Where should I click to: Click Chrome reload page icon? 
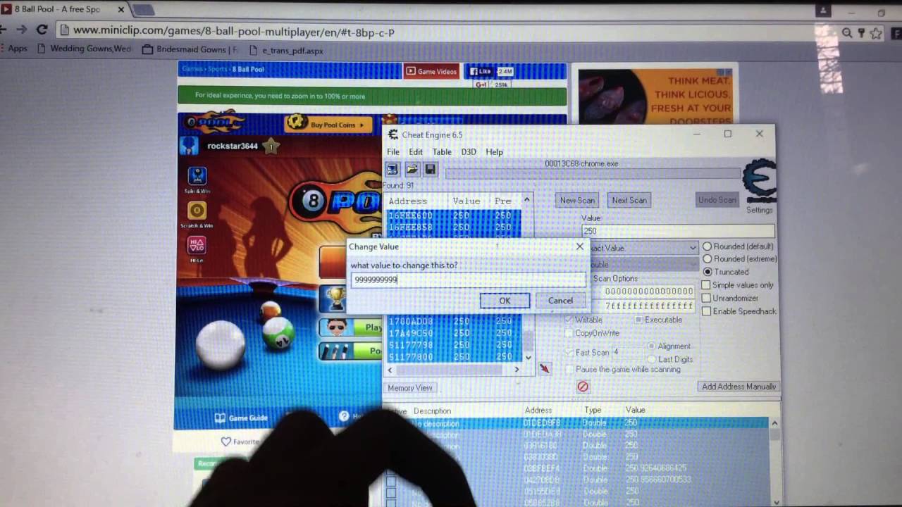(x=42, y=30)
